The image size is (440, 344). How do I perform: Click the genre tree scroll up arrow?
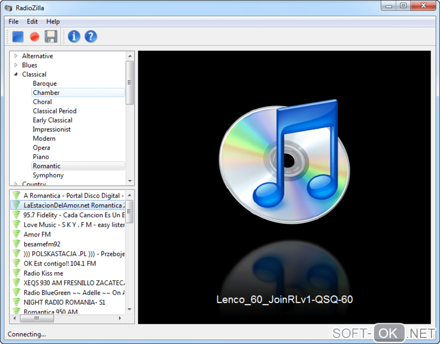point(130,56)
